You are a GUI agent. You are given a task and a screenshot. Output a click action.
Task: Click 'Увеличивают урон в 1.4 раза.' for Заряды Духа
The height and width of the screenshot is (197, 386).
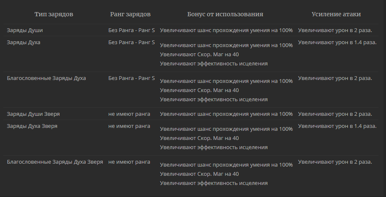point(337,42)
